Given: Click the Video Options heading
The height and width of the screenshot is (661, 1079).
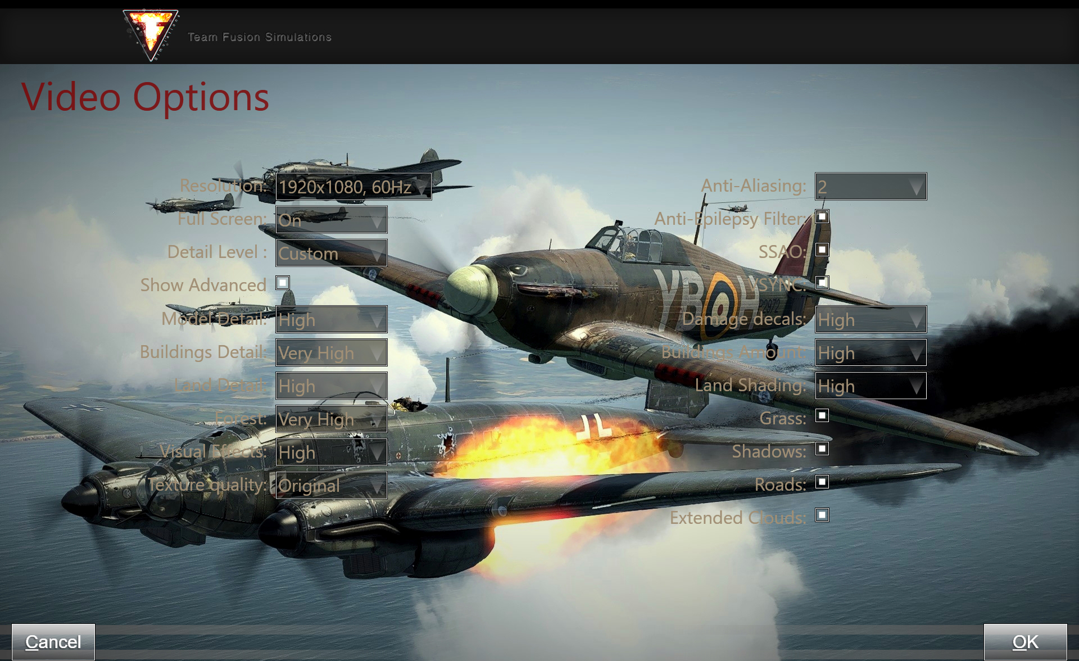Looking at the screenshot, I should pyautogui.click(x=146, y=97).
